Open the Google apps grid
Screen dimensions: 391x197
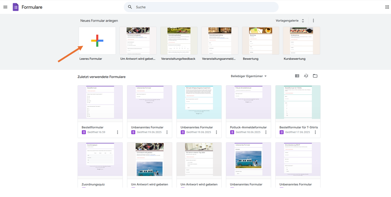pyautogui.click(x=387, y=7)
